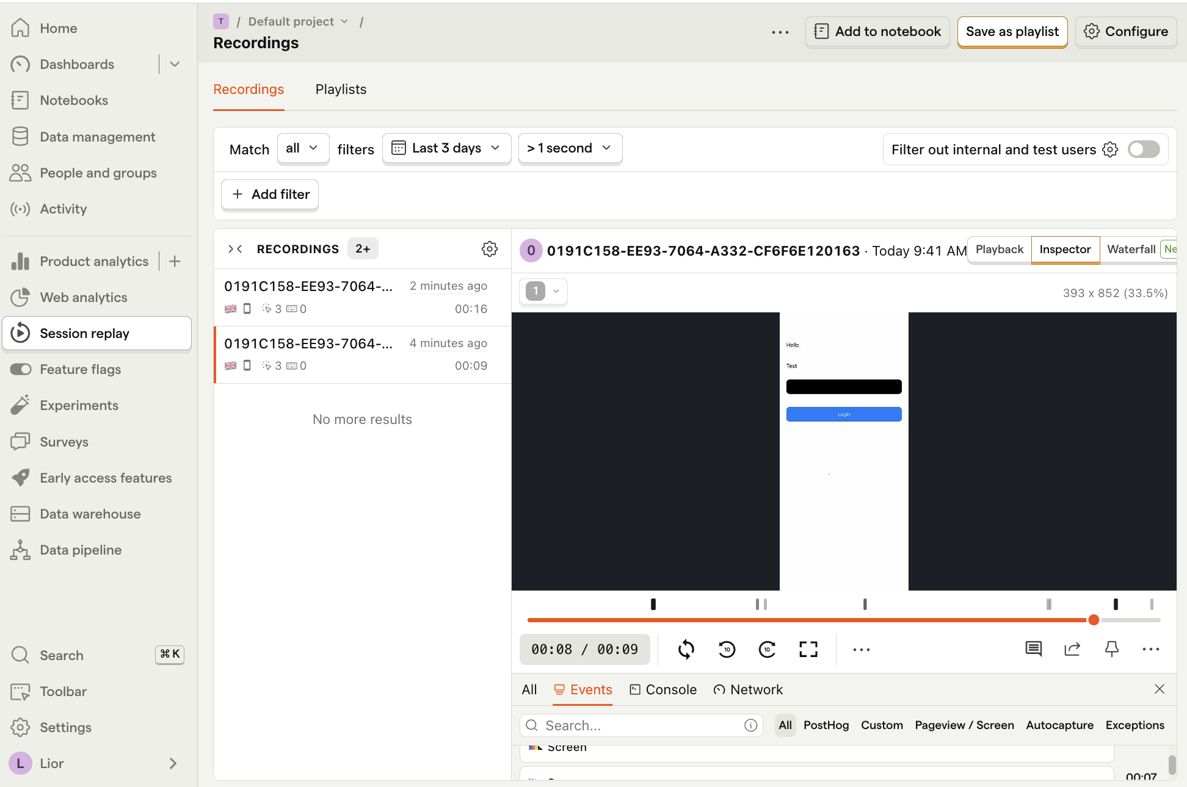
Task: Click the fullscreen expand icon
Action: 809,649
